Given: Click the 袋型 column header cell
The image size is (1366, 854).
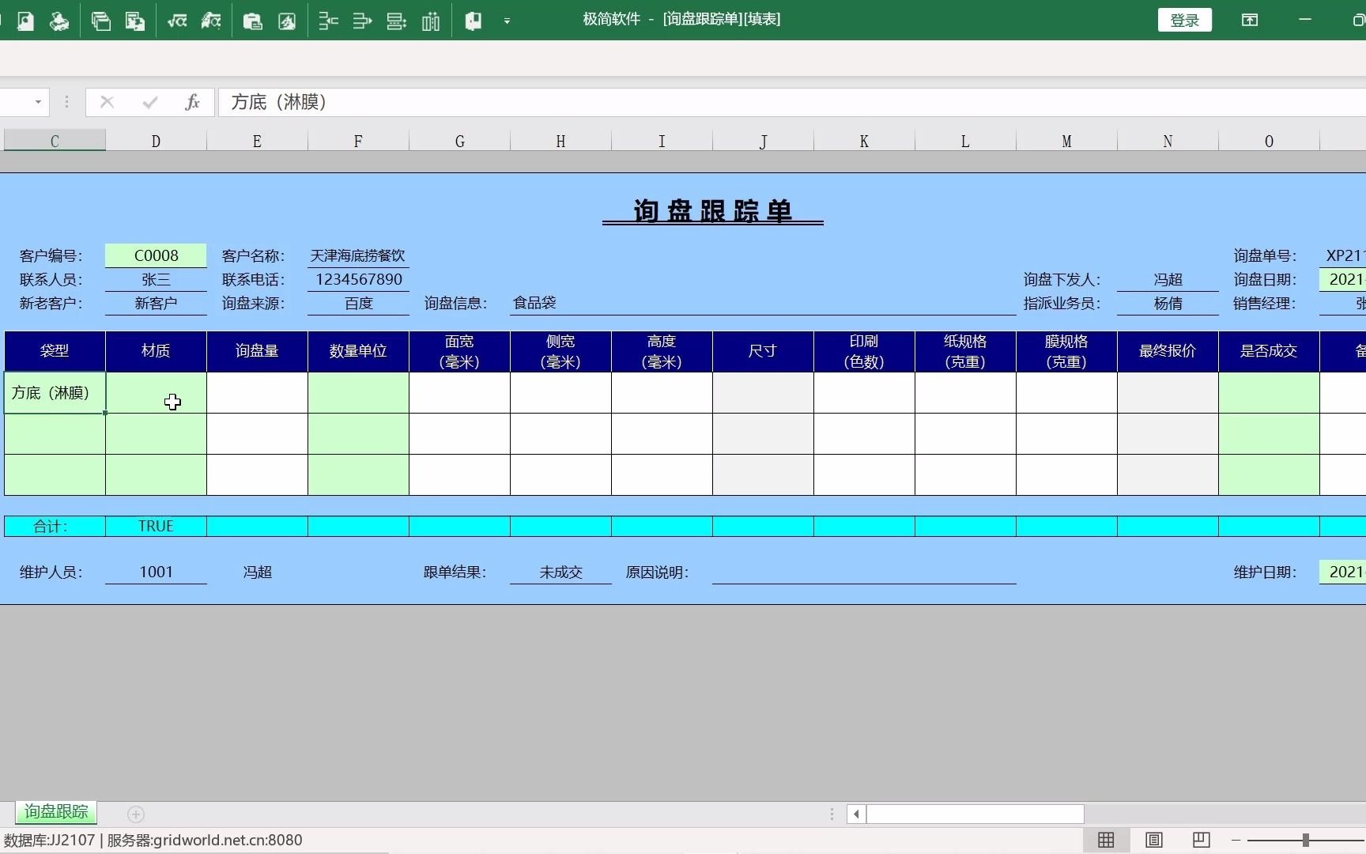Looking at the screenshot, I should [x=55, y=351].
